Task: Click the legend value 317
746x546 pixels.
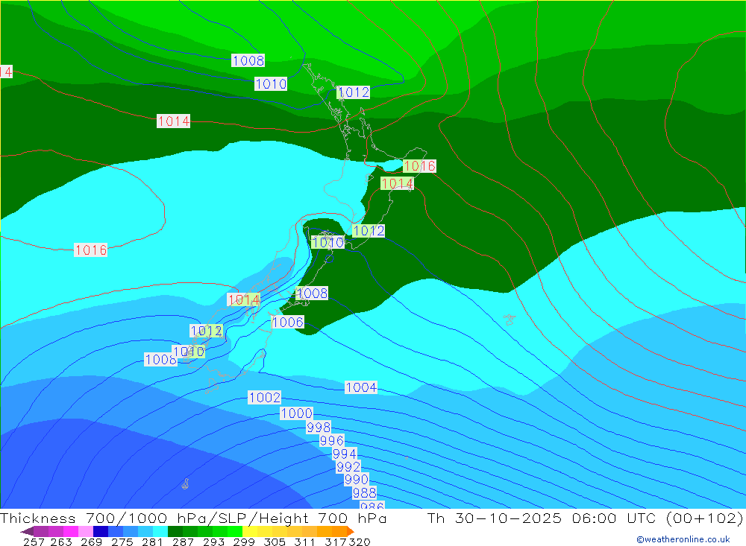Action: [x=335, y=542]
